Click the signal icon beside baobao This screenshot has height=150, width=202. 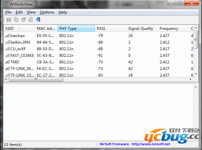click(7, 35)
